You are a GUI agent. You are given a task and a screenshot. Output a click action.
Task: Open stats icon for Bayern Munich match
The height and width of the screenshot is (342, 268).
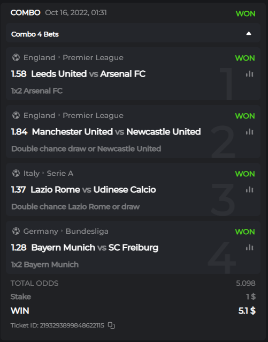249,248
